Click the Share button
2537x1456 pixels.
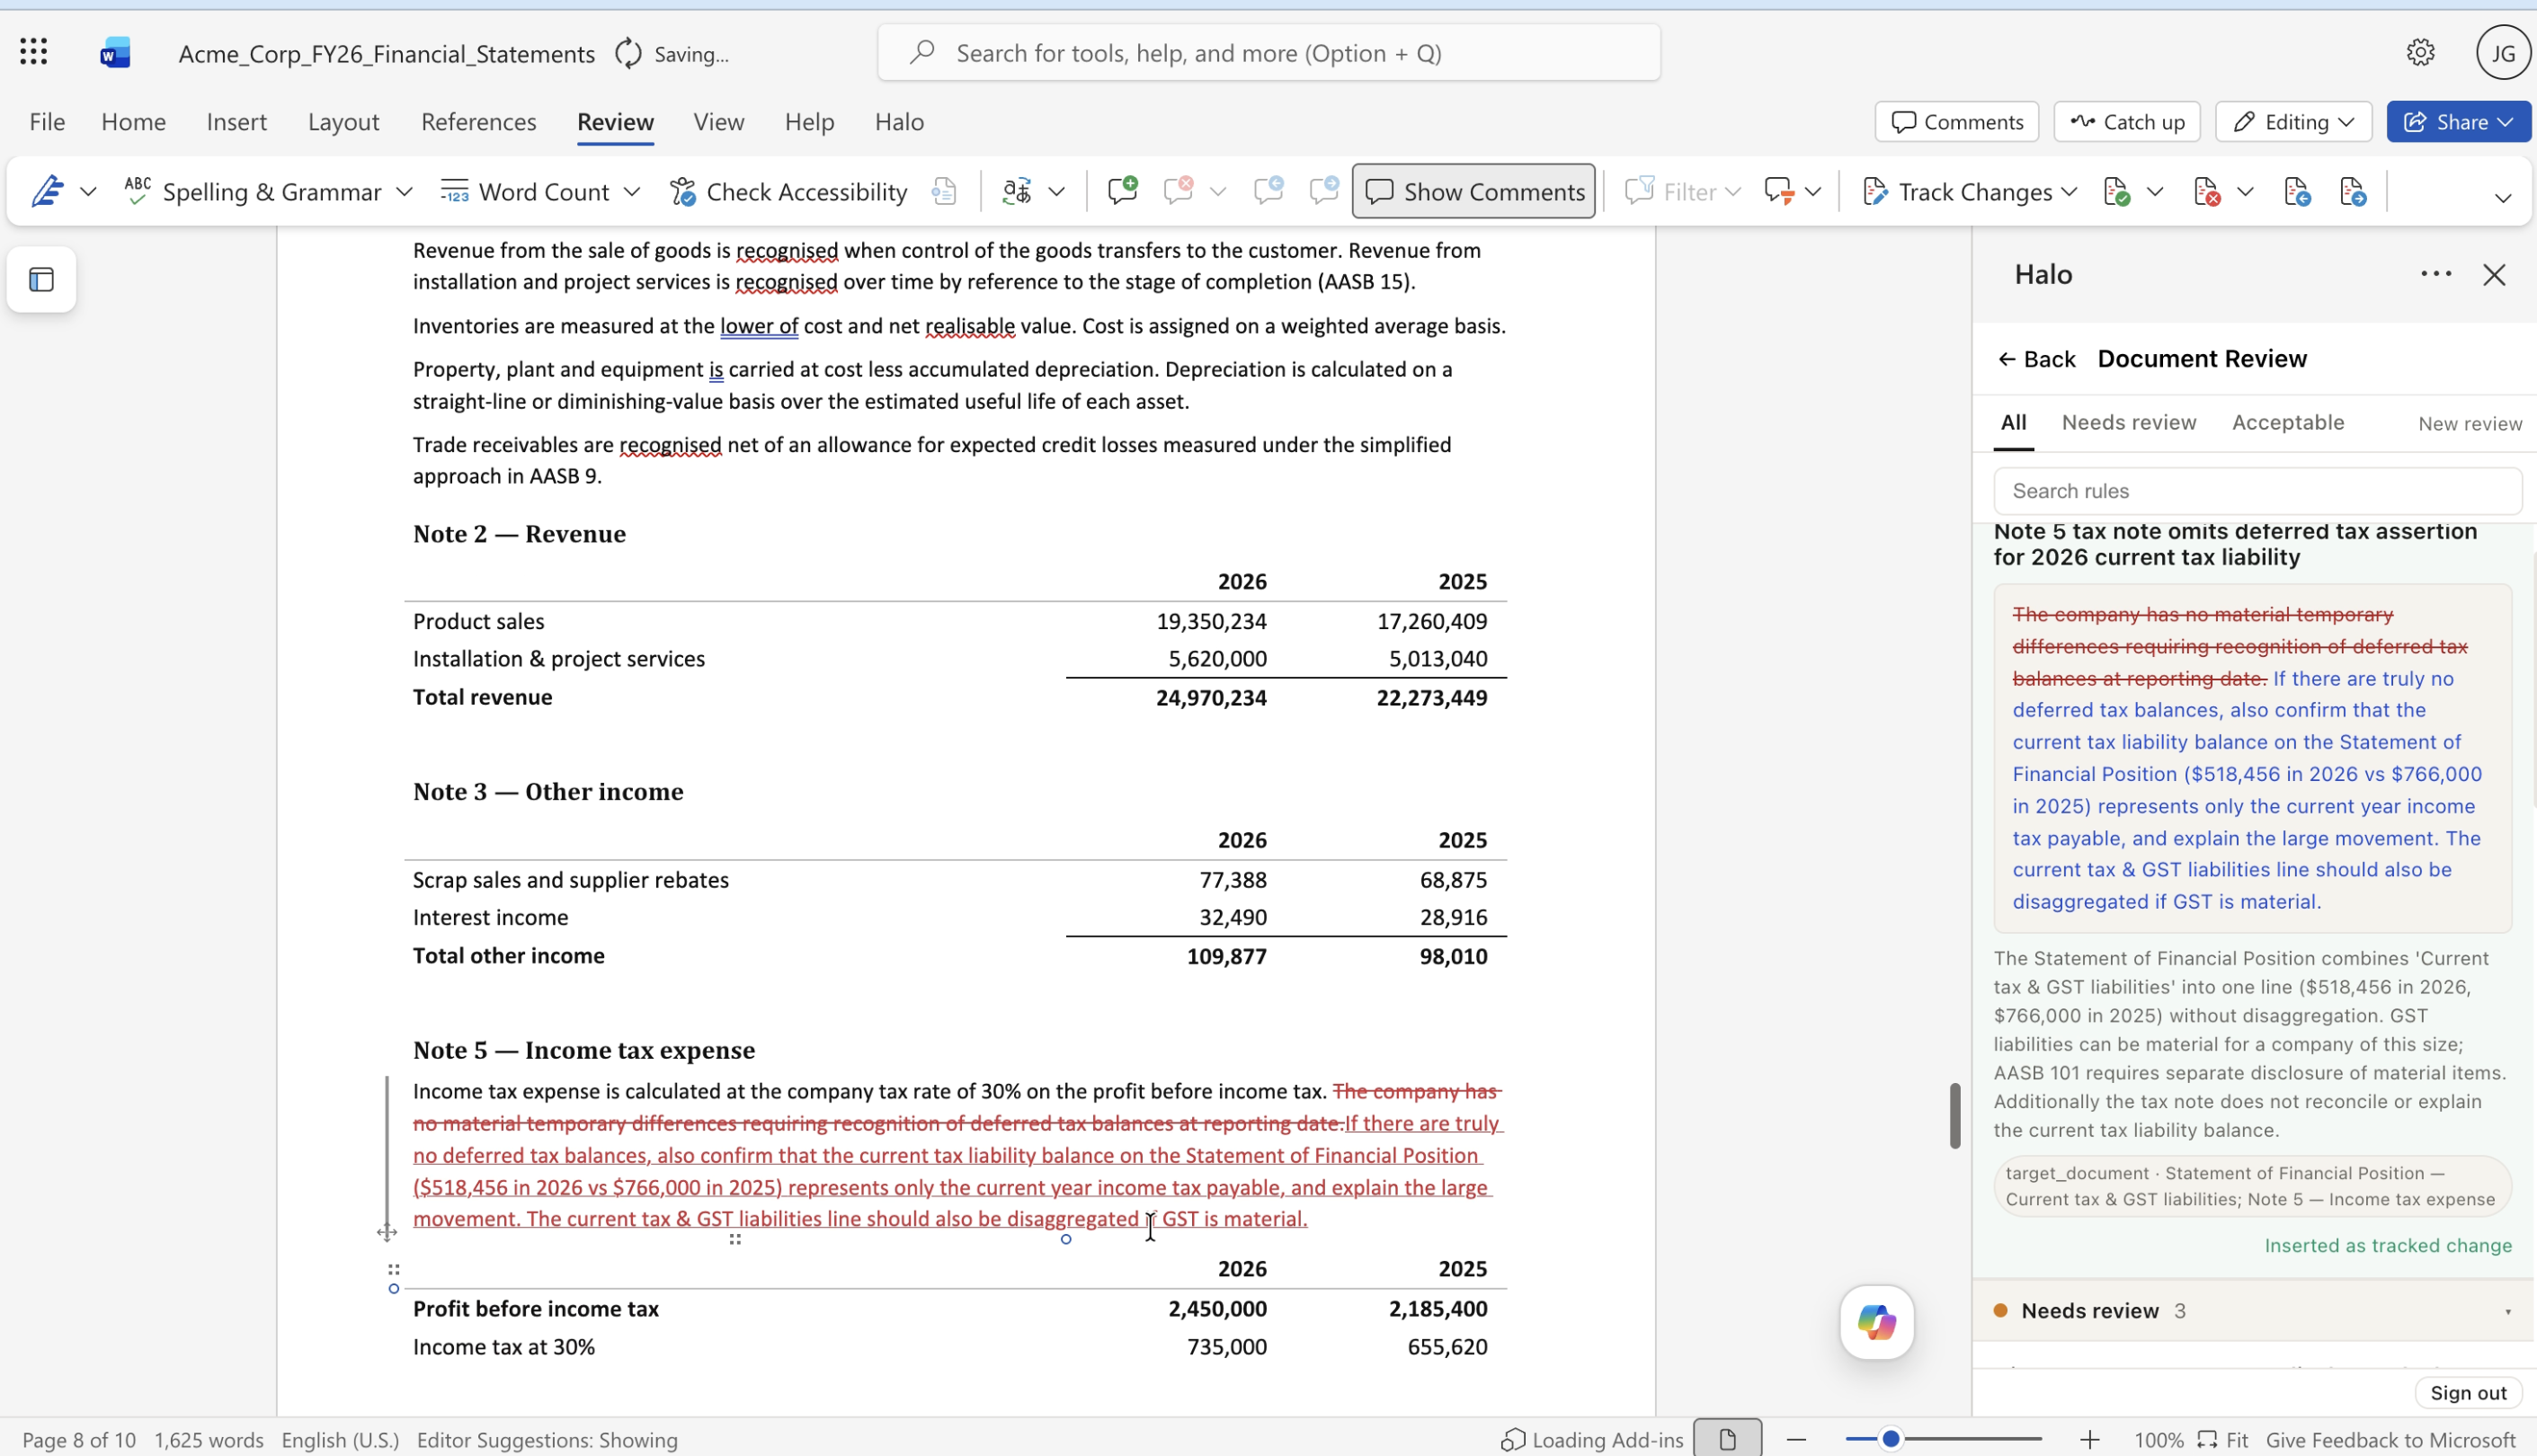click(x=2458, y=121)
